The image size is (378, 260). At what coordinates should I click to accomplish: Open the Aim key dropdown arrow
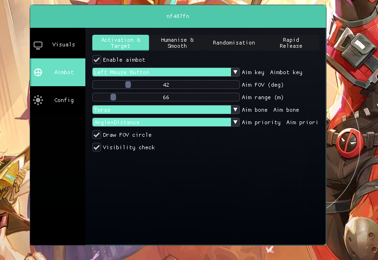236,72
